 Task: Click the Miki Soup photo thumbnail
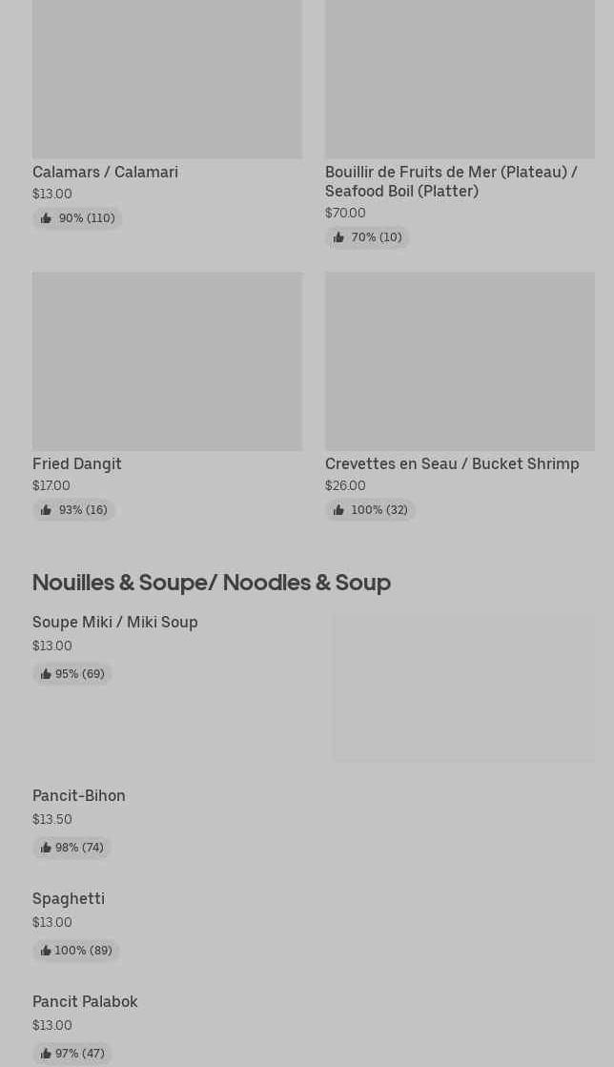tap(463, 687)
